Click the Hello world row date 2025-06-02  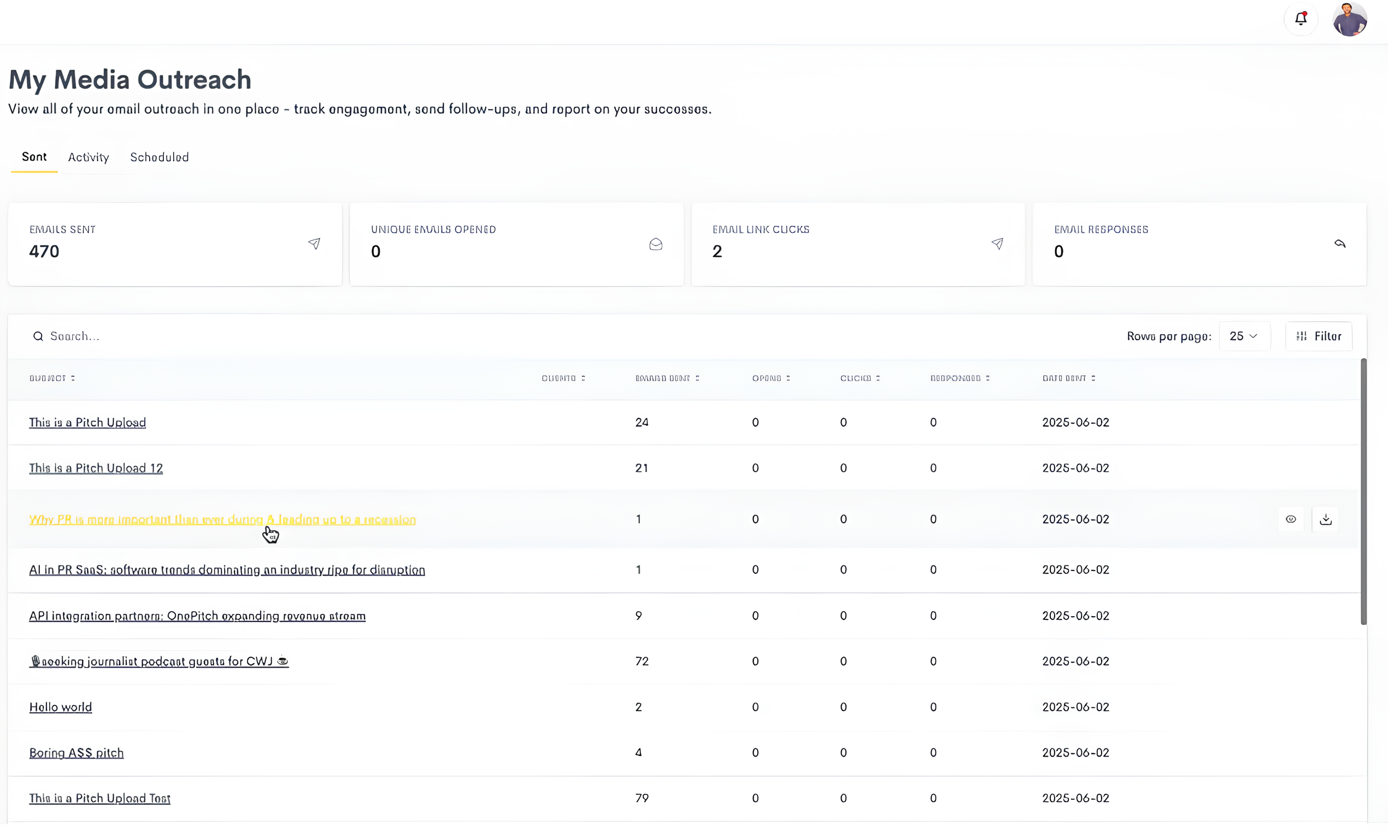[1075, 707]
